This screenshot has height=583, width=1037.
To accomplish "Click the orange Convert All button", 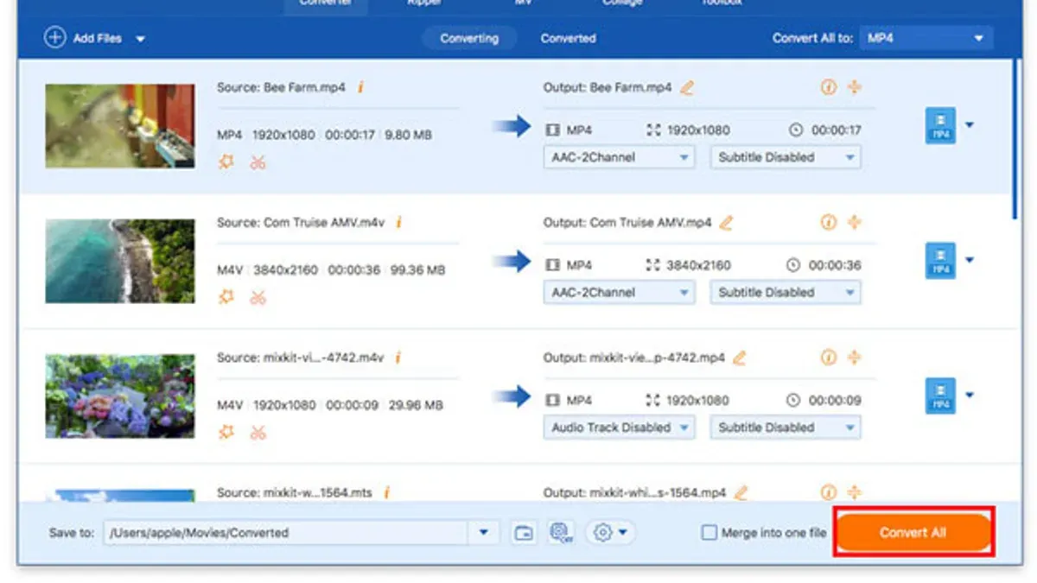I will point(913,532).
